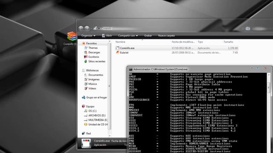Open the Documentos library
The width and height of the screenshot is (273, 153).
pyautogui.click(x=96, y=75)
